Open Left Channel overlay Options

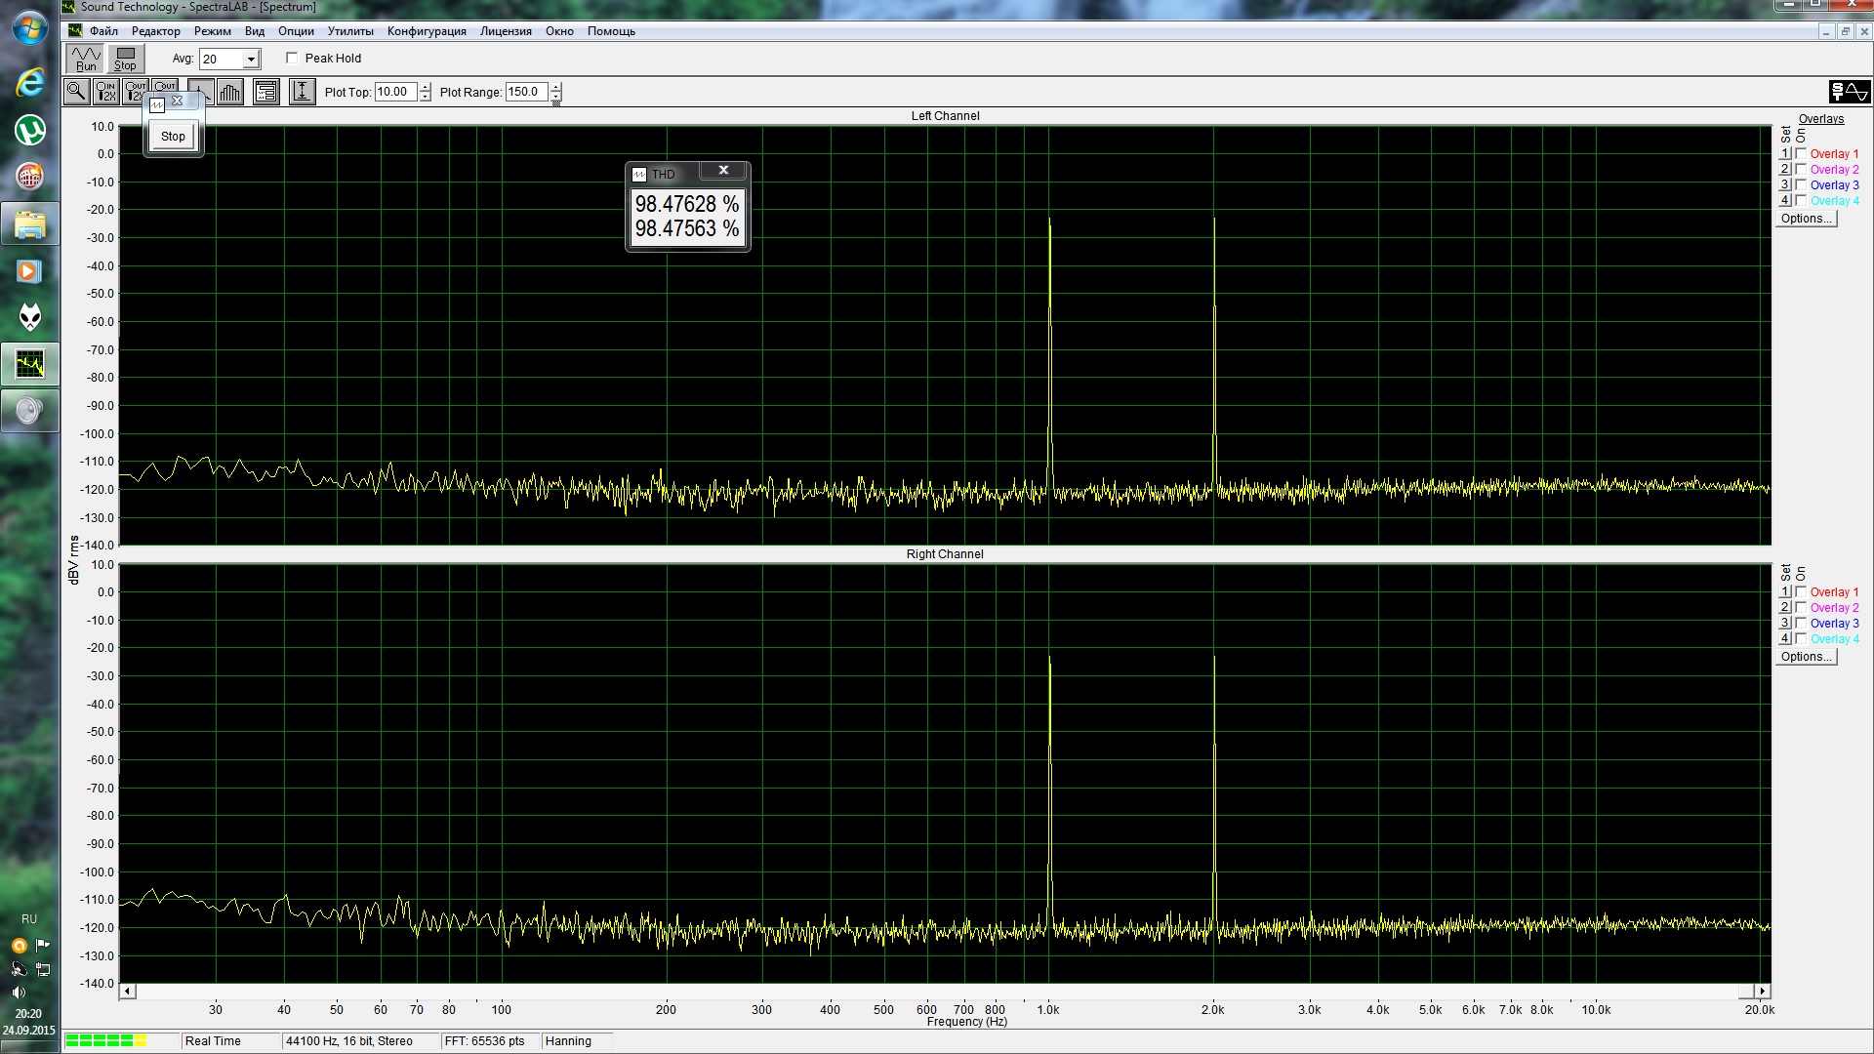click(x=1807, y=219)
